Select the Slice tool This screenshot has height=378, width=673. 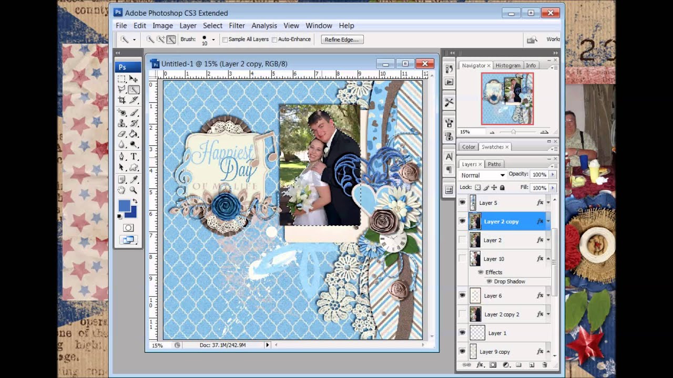134,100
